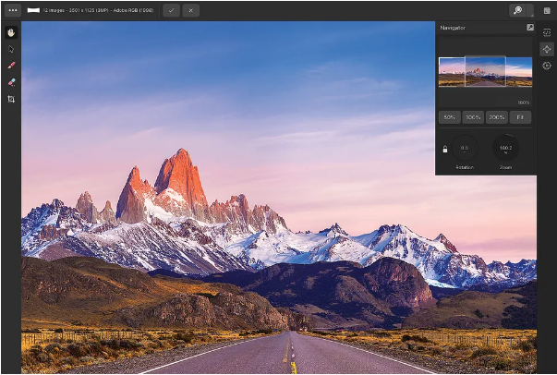The width and height of the screenshot is (557, 375).
Task: Set the view zoom to 100%
Action: click(473, 117)
